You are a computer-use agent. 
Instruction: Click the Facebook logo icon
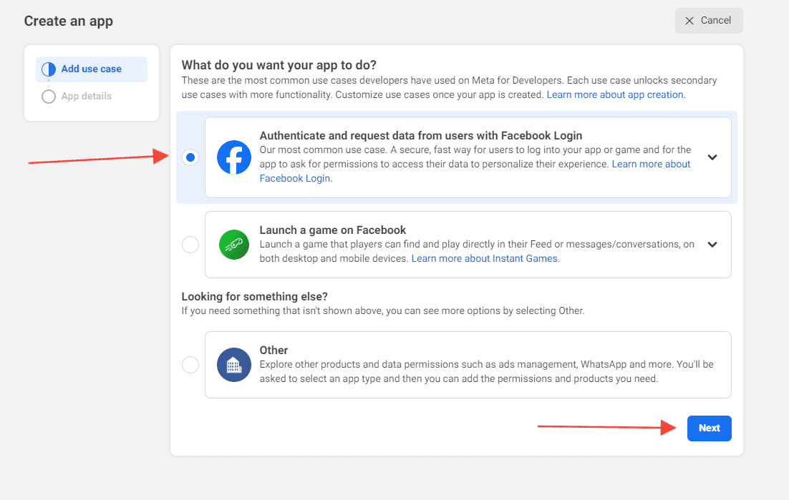(234, 157)
